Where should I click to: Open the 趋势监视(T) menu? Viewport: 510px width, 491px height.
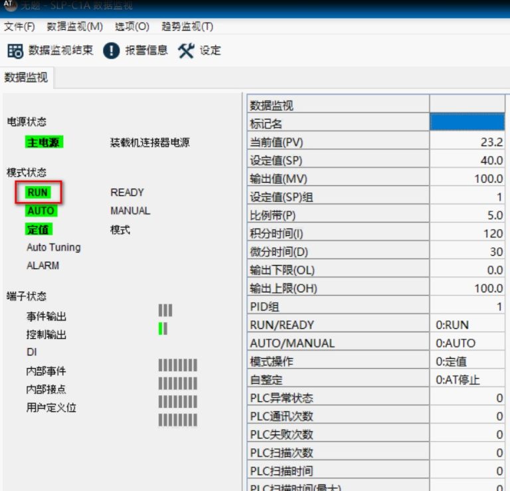(187, 27)
